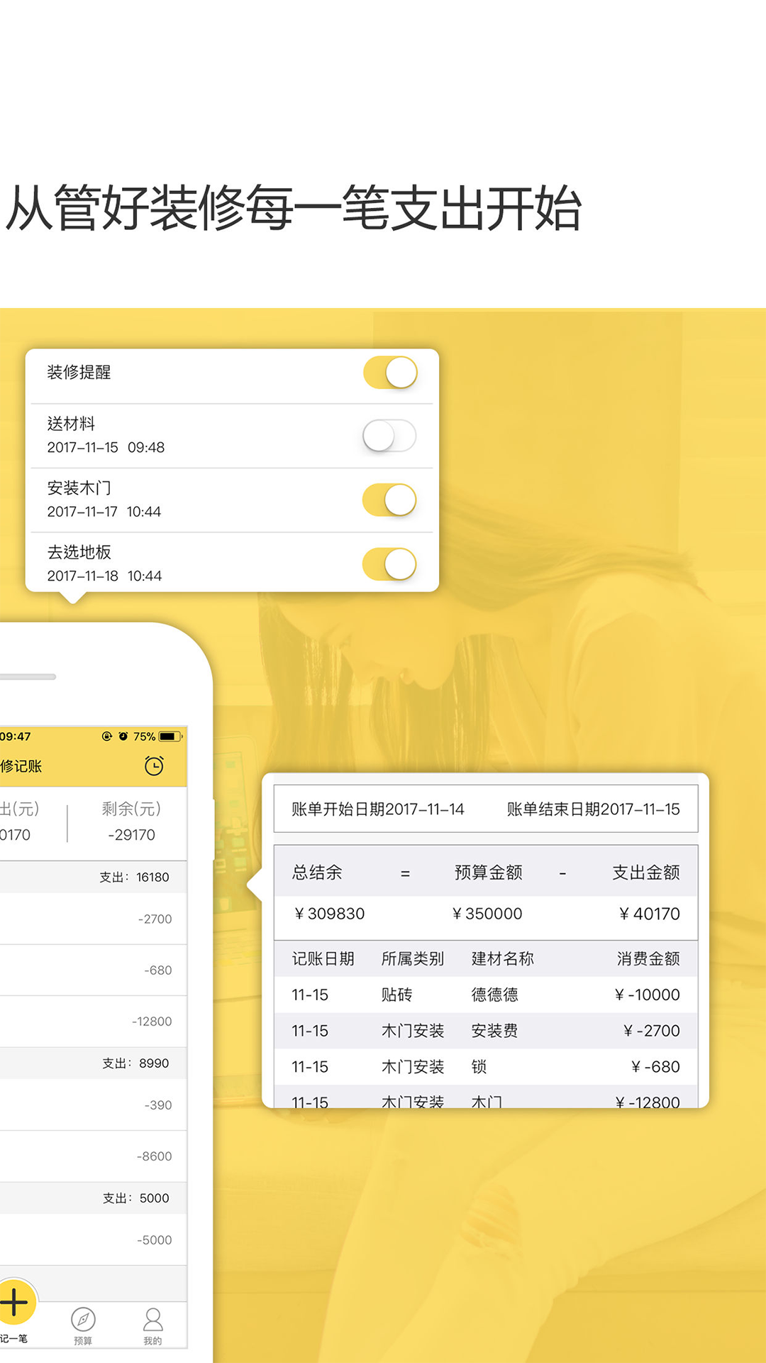Disable the 安装木门 reminder switch

point(389,500)
